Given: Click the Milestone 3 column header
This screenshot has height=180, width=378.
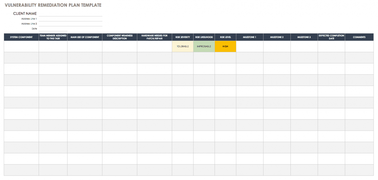Looking at the screenshot, I should coord(304,37).
